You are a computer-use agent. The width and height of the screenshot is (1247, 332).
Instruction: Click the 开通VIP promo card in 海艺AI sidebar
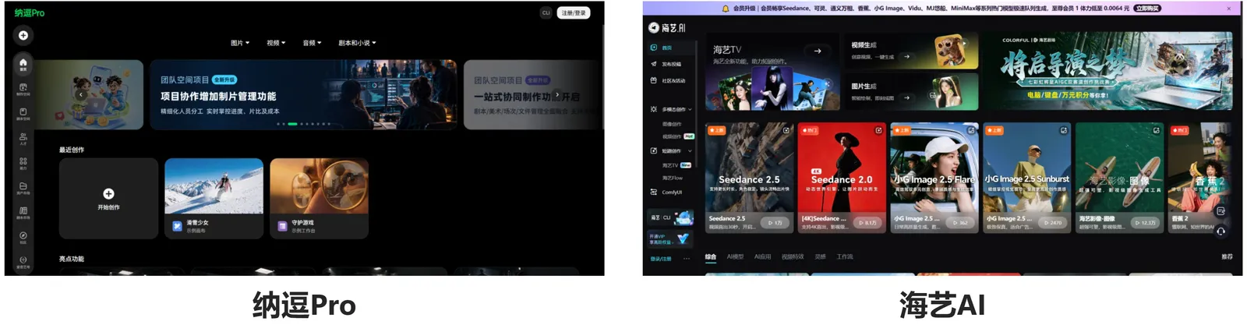(671, 238)
